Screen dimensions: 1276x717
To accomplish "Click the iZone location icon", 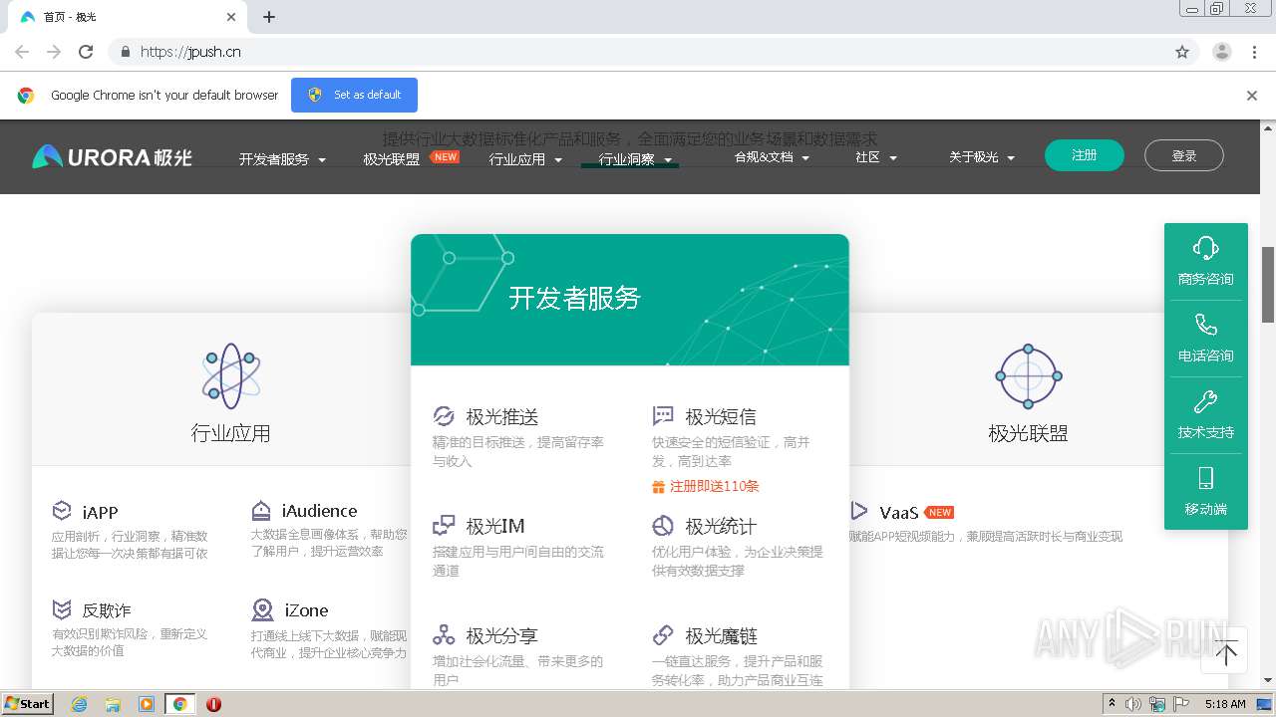I will point(262,609).
